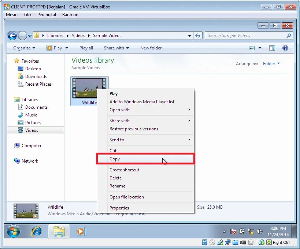300x249 pixels.
Task: Click VirtualBox shared folders status icon
Action: [x=235, y=242]
